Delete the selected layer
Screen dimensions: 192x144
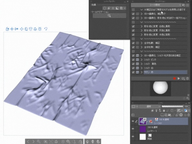189,115
